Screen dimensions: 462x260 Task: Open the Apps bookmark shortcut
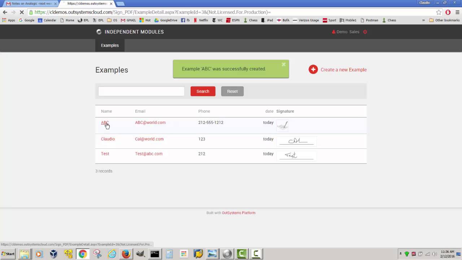click(x=9, y=20)
